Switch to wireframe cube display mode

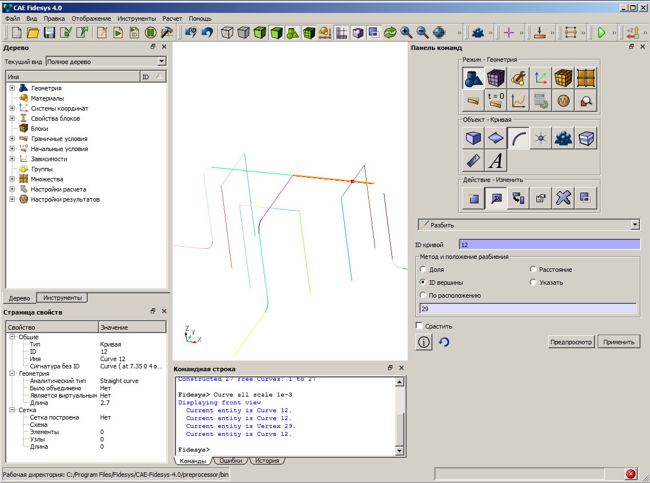[x=227, y=33]
